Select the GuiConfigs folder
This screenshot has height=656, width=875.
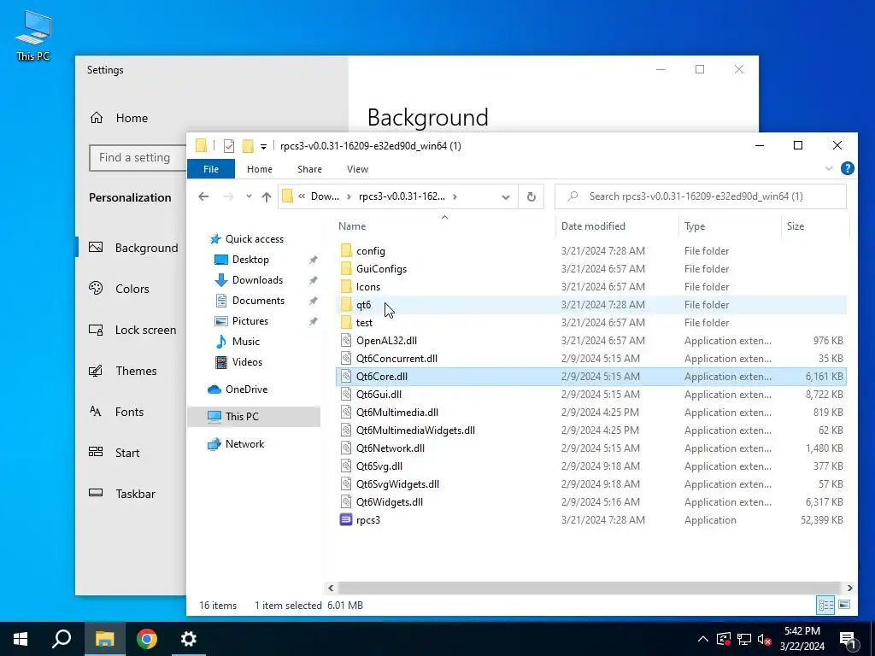[x=381, y=269]
